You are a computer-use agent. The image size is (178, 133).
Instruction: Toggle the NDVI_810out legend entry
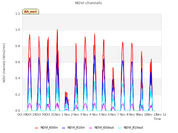130,127
